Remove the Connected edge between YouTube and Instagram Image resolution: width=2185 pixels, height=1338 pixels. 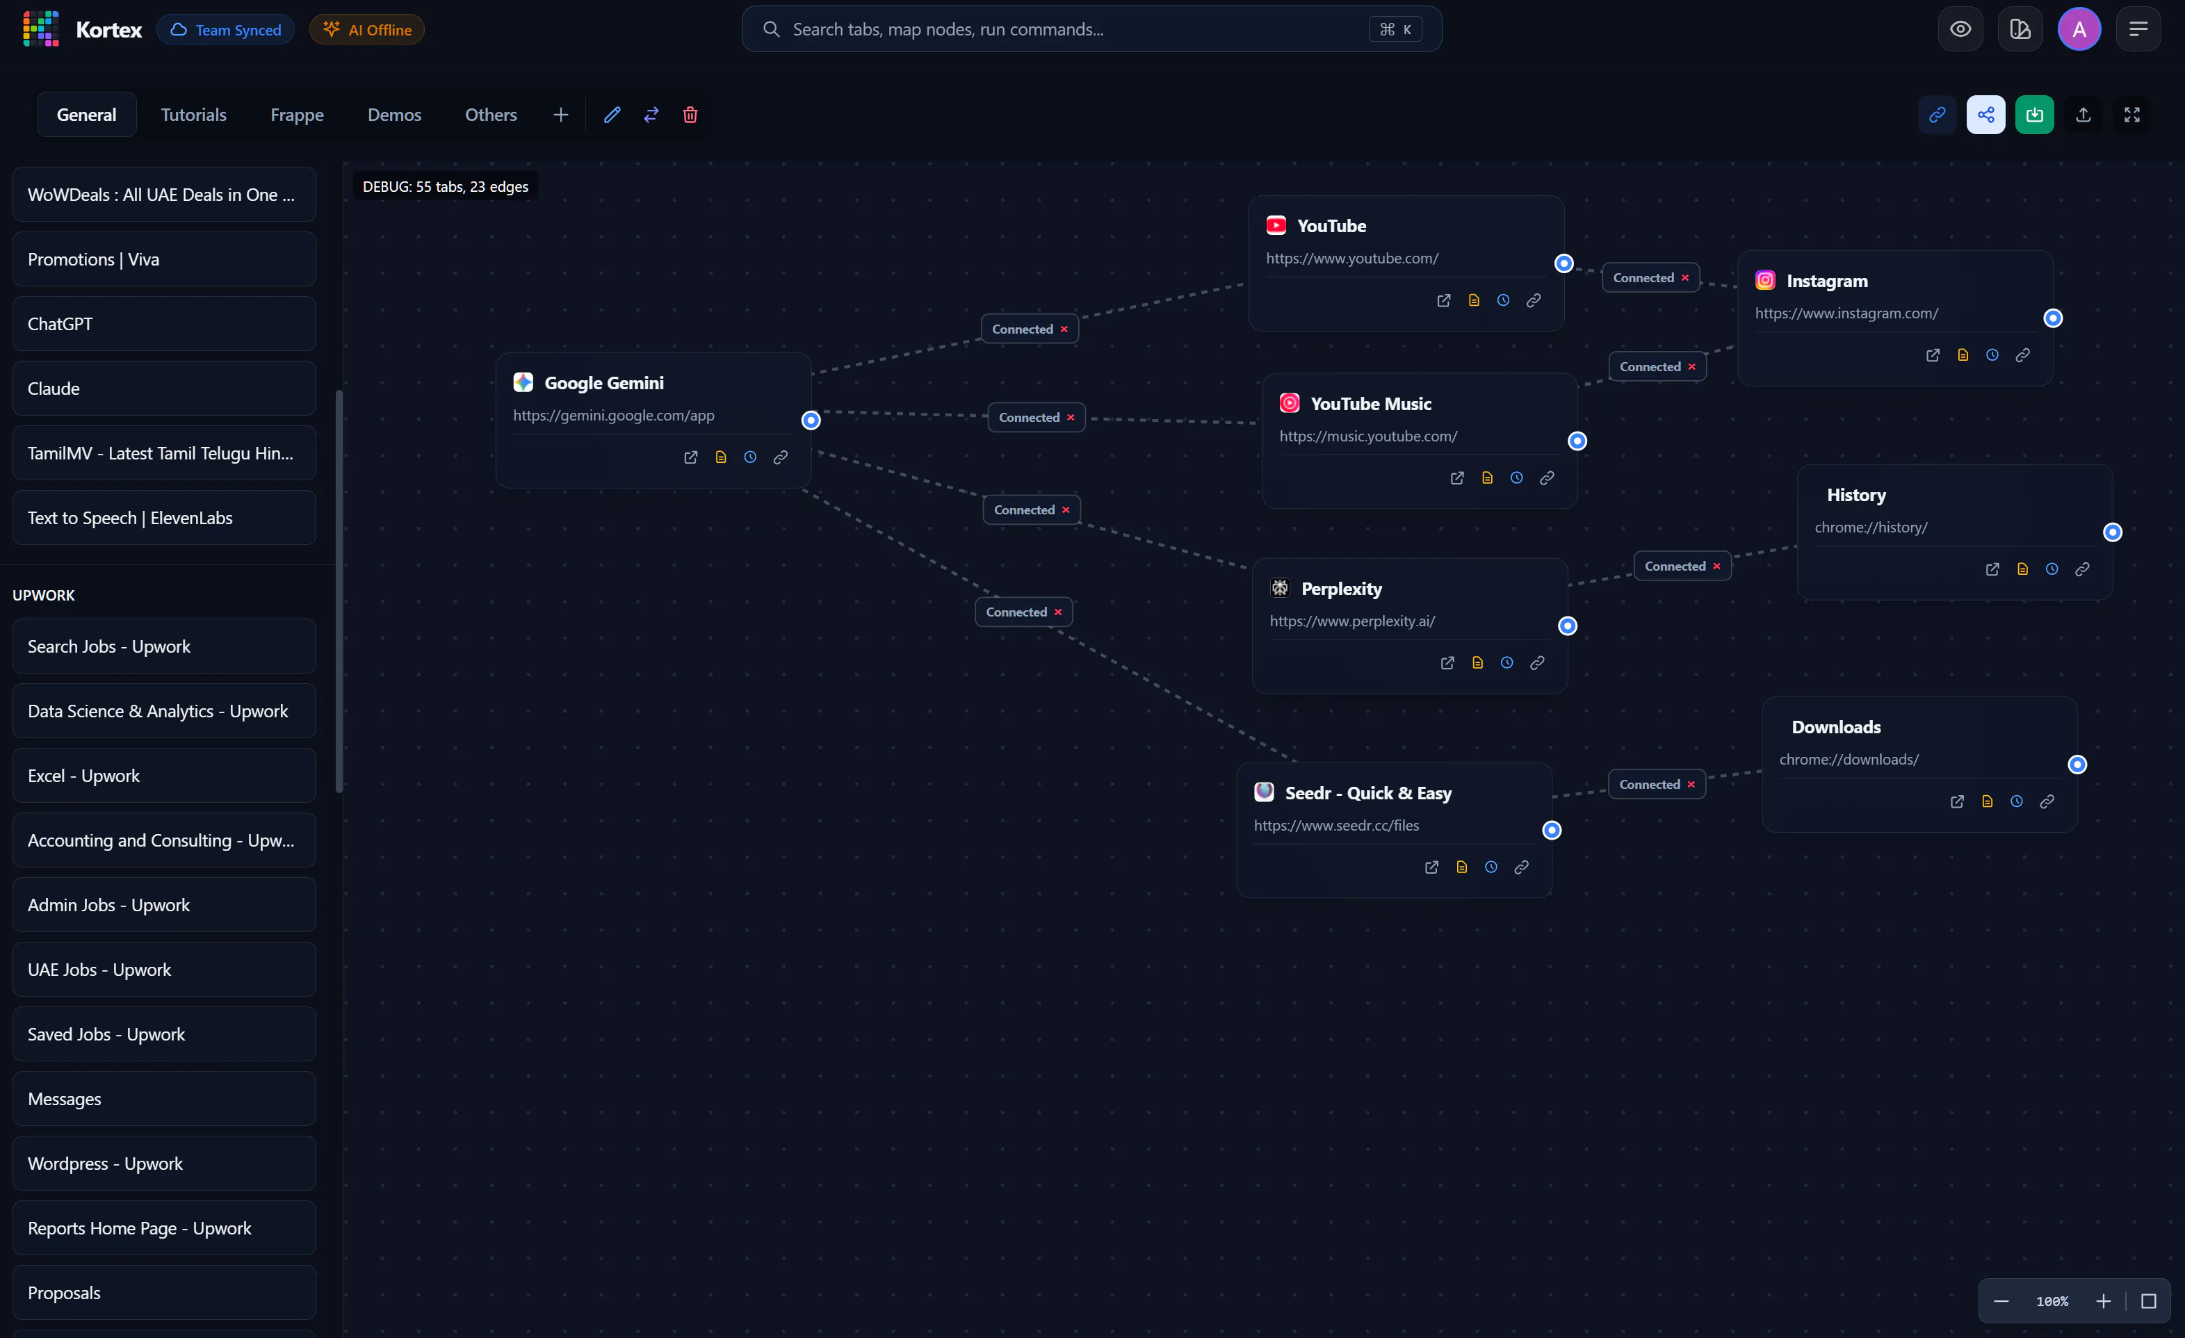click(1685, 277)
